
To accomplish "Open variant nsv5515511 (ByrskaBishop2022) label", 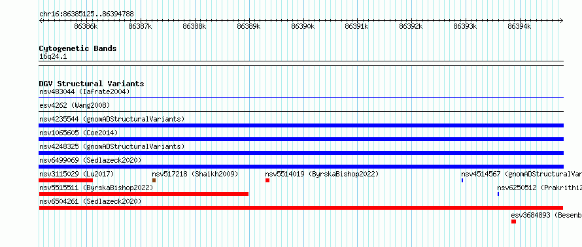I will click(96, 188).
